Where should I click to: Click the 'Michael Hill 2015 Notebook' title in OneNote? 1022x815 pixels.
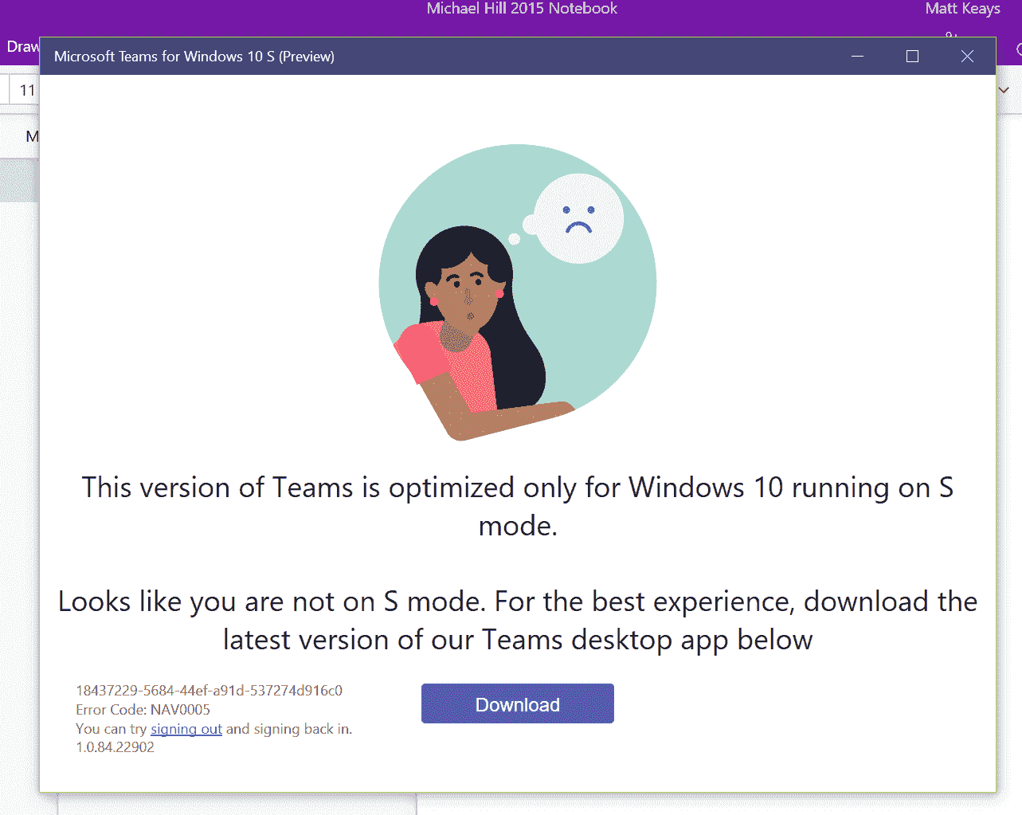(522, 9)
